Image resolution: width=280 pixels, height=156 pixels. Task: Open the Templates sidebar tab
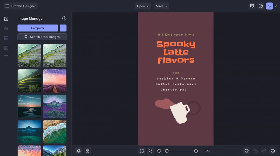coord(6,38)
